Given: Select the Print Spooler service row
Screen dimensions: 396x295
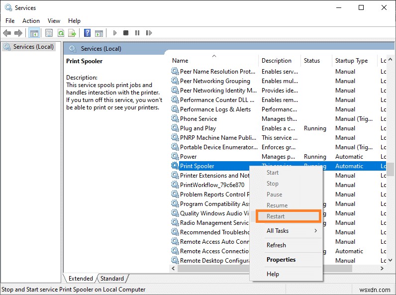Looking at the screenshot, I should tap(278, 166).
